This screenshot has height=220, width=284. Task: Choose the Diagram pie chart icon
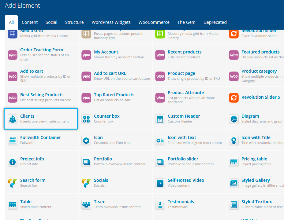pos(234,119)
